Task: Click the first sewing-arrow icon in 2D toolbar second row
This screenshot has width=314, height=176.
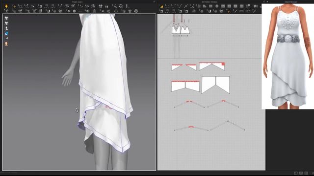Action: coord(161,11)
